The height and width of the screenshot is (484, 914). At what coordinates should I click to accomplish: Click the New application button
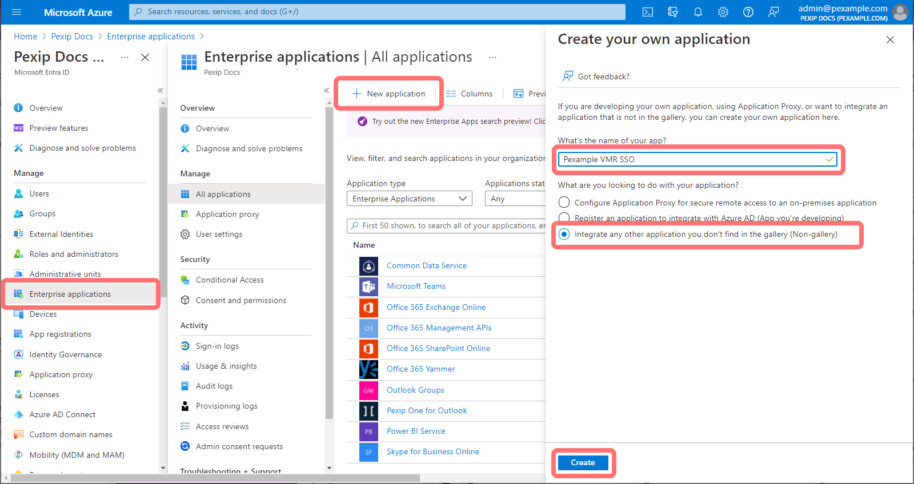pyautogui.click(x=389, y=94)
